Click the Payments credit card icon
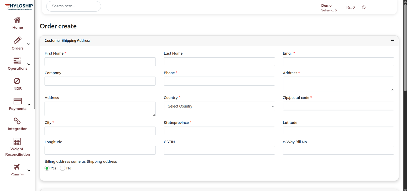 (x=17, y=101)
